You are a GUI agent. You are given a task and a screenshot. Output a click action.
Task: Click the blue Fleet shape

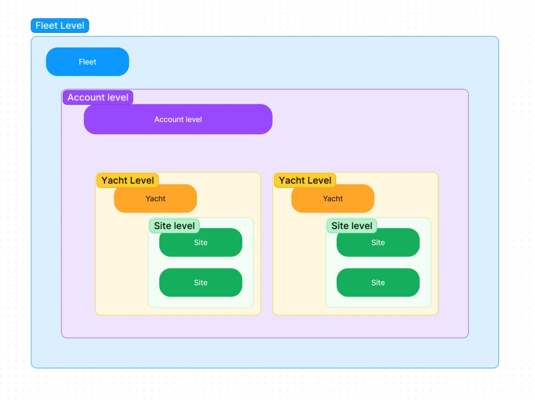click(x=87, y=62)
